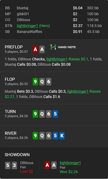108x179 pixels.
Task: Click the TURN section heading
Action: 10,111
